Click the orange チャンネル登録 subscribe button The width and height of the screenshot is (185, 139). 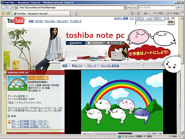click(38, 78)
